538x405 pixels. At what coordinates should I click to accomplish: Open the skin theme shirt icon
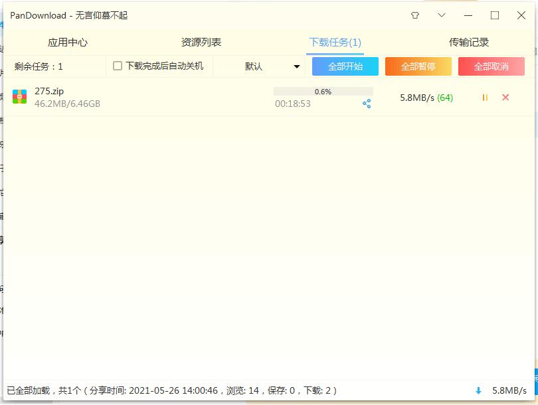pos(415,15)
